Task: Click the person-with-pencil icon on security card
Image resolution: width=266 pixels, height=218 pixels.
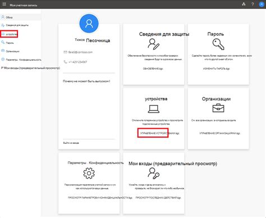Action: coord(154,44)
